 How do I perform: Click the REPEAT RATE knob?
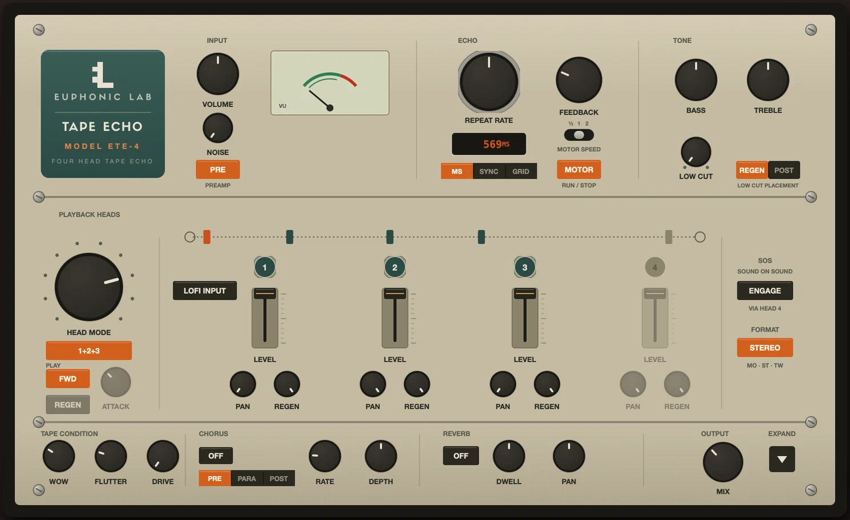coord(489,82)
